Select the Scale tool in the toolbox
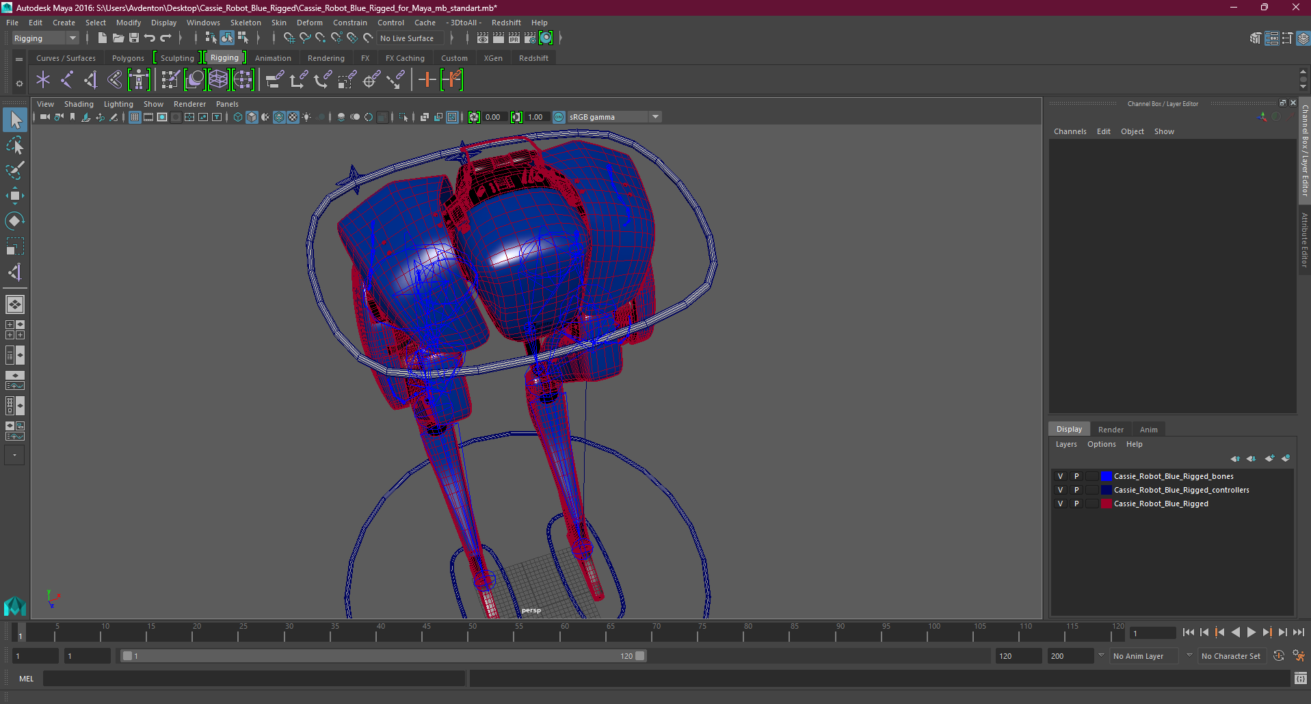The height and width of the screenshot is (704, 1311). click(15, 246)
